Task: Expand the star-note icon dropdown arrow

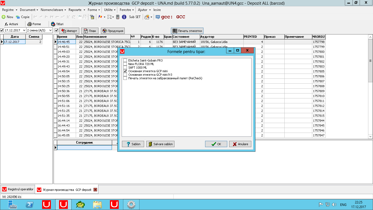Action: 151,17
